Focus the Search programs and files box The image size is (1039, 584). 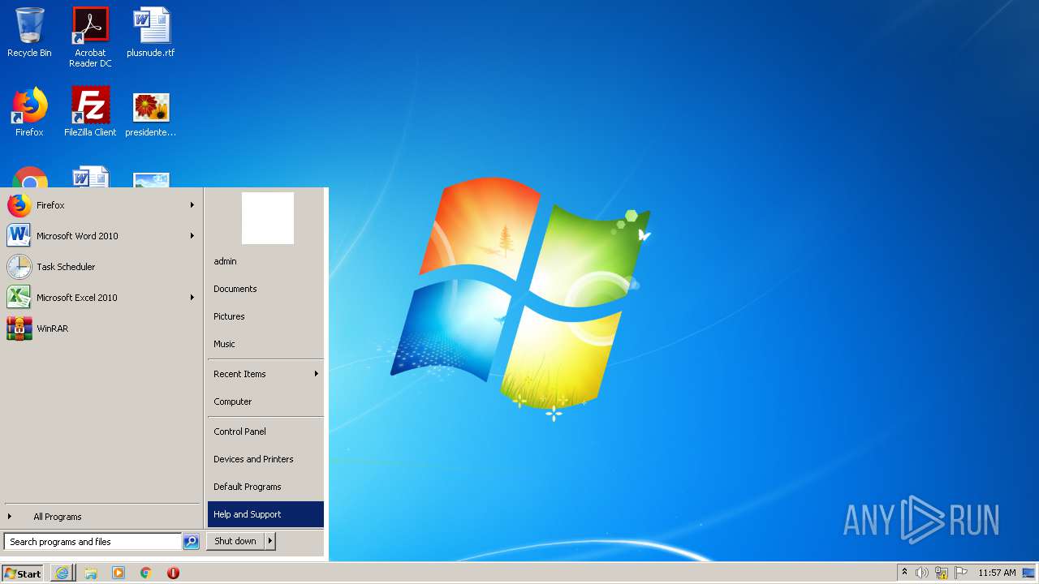[93, 542]
